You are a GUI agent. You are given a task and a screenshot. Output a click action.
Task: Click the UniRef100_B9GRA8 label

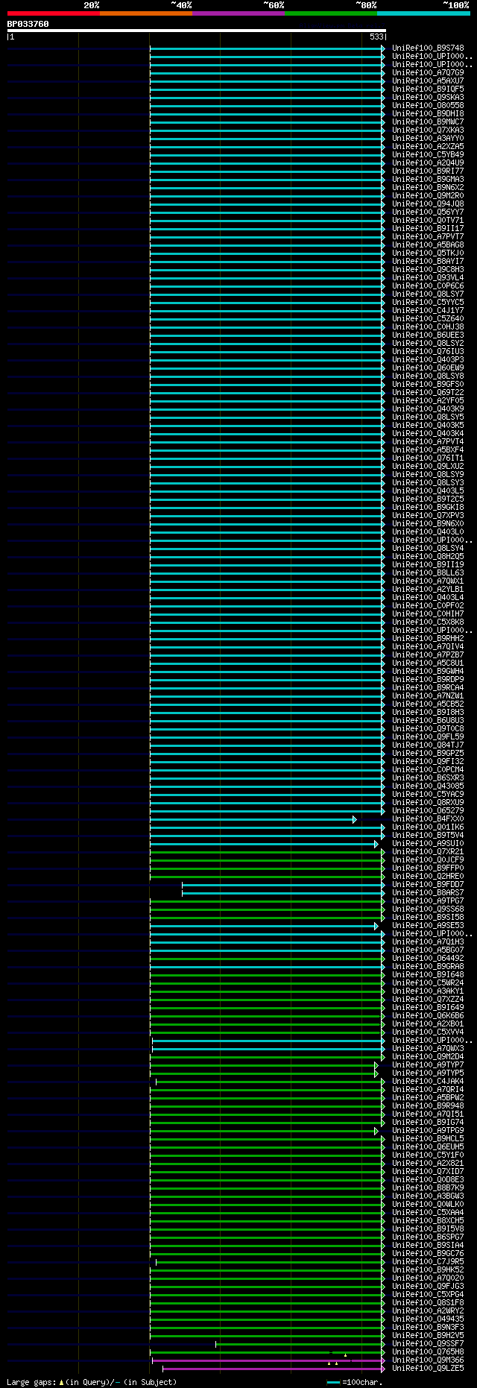tap(428, 967)
